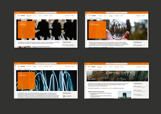Expand 'Über das IWM' menu on Institutsleben page

(29, 16)
